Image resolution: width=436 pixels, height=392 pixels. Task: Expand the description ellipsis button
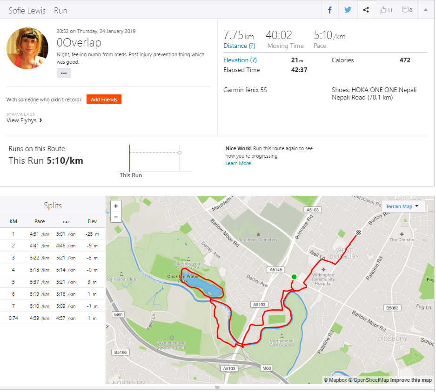point(64,73)
